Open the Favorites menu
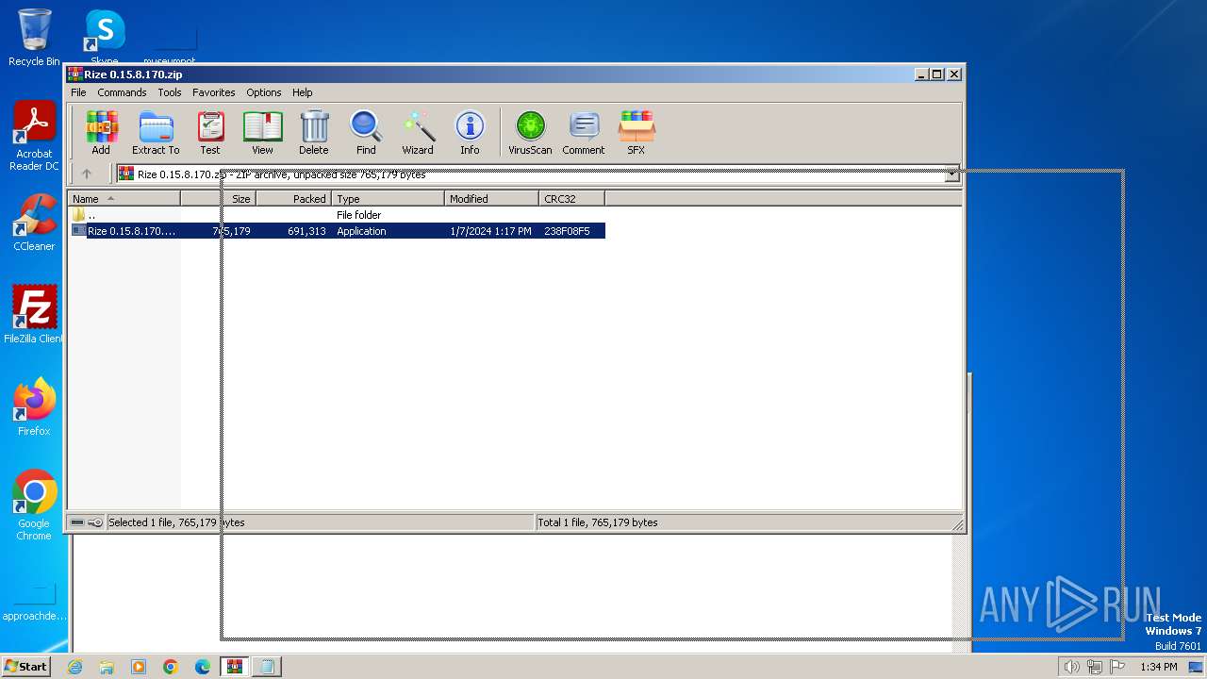The image size is (1207, 679). (x=214, y=92)
